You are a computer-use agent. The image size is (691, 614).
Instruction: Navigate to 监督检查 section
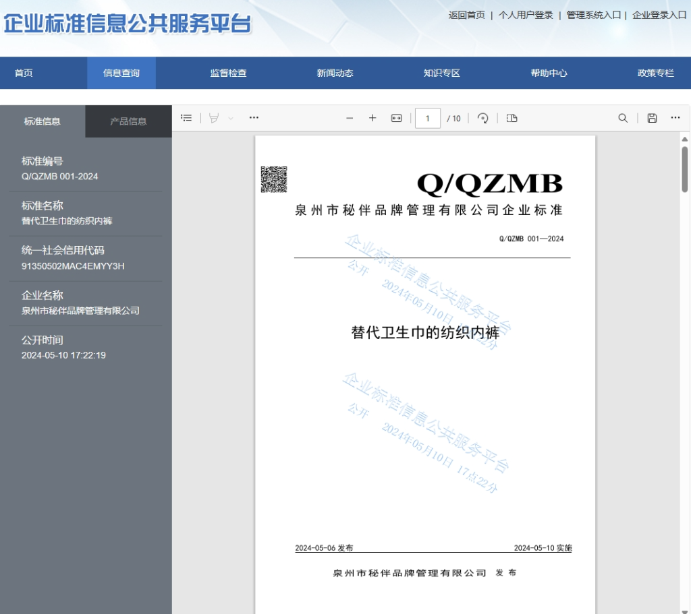(227, 73)
